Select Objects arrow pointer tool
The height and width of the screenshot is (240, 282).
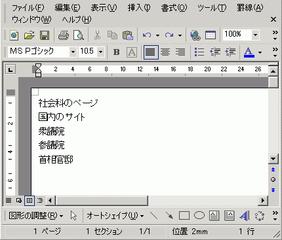73,216
